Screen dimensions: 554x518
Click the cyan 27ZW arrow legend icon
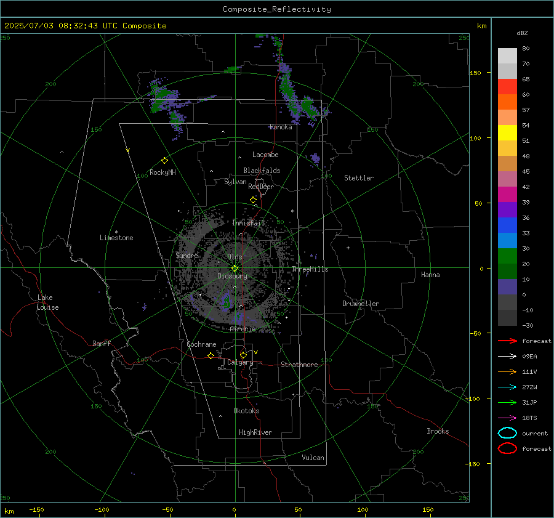507,387
